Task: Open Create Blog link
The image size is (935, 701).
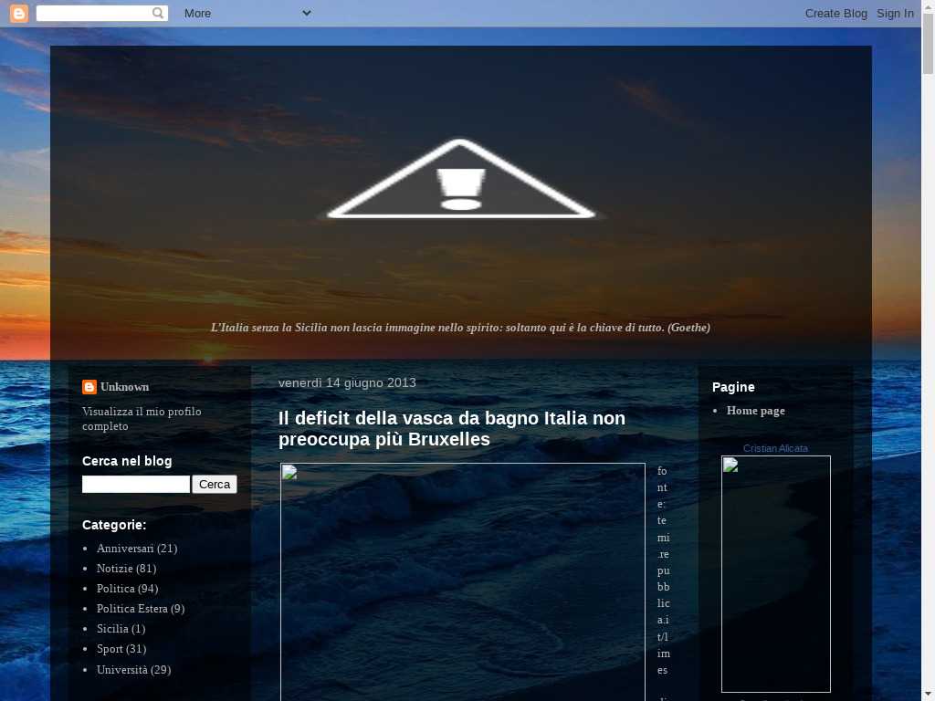Action: 835,13
